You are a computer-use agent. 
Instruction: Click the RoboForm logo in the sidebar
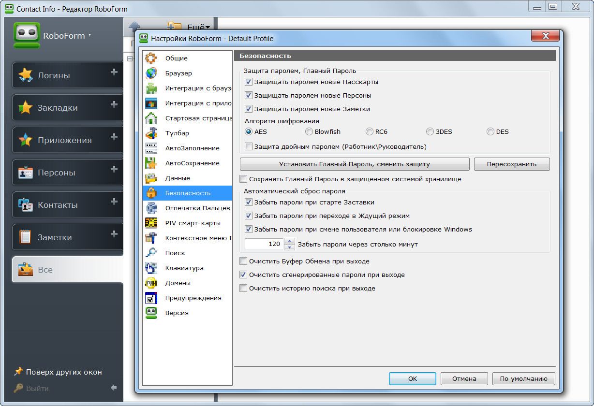tap(27, 35)
